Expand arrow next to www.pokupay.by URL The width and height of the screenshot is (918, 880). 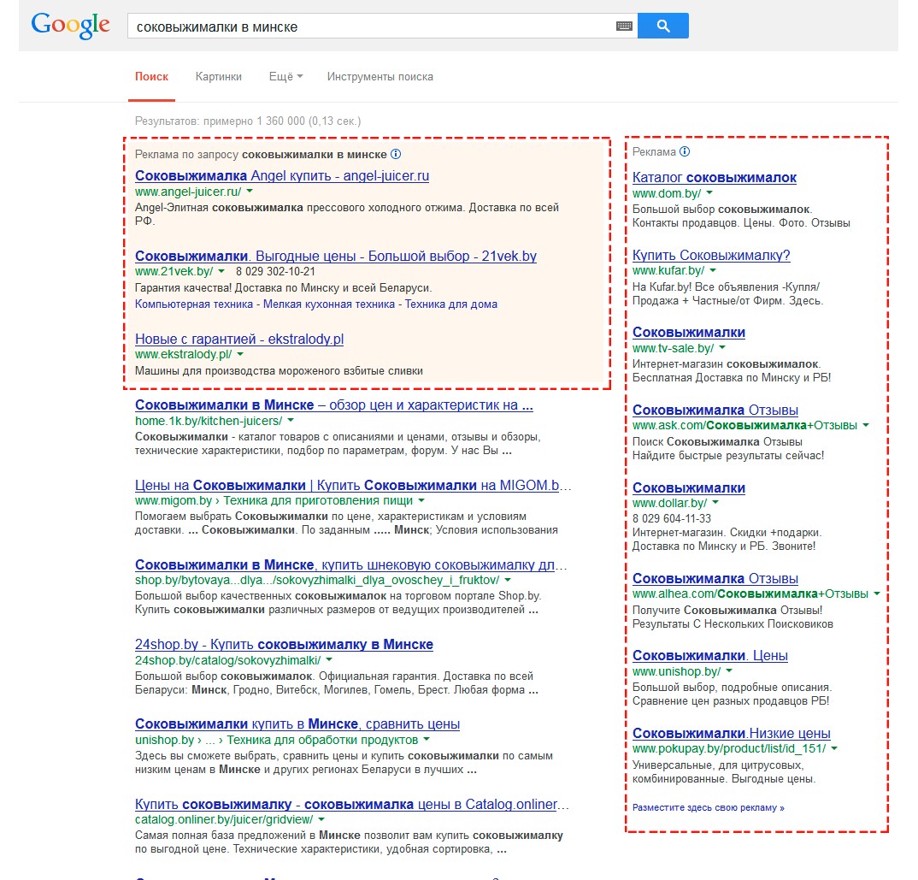(x=834, y=749)
